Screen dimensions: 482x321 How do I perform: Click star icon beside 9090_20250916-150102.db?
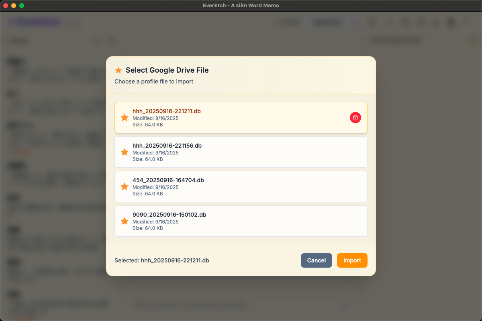[125, 221]
